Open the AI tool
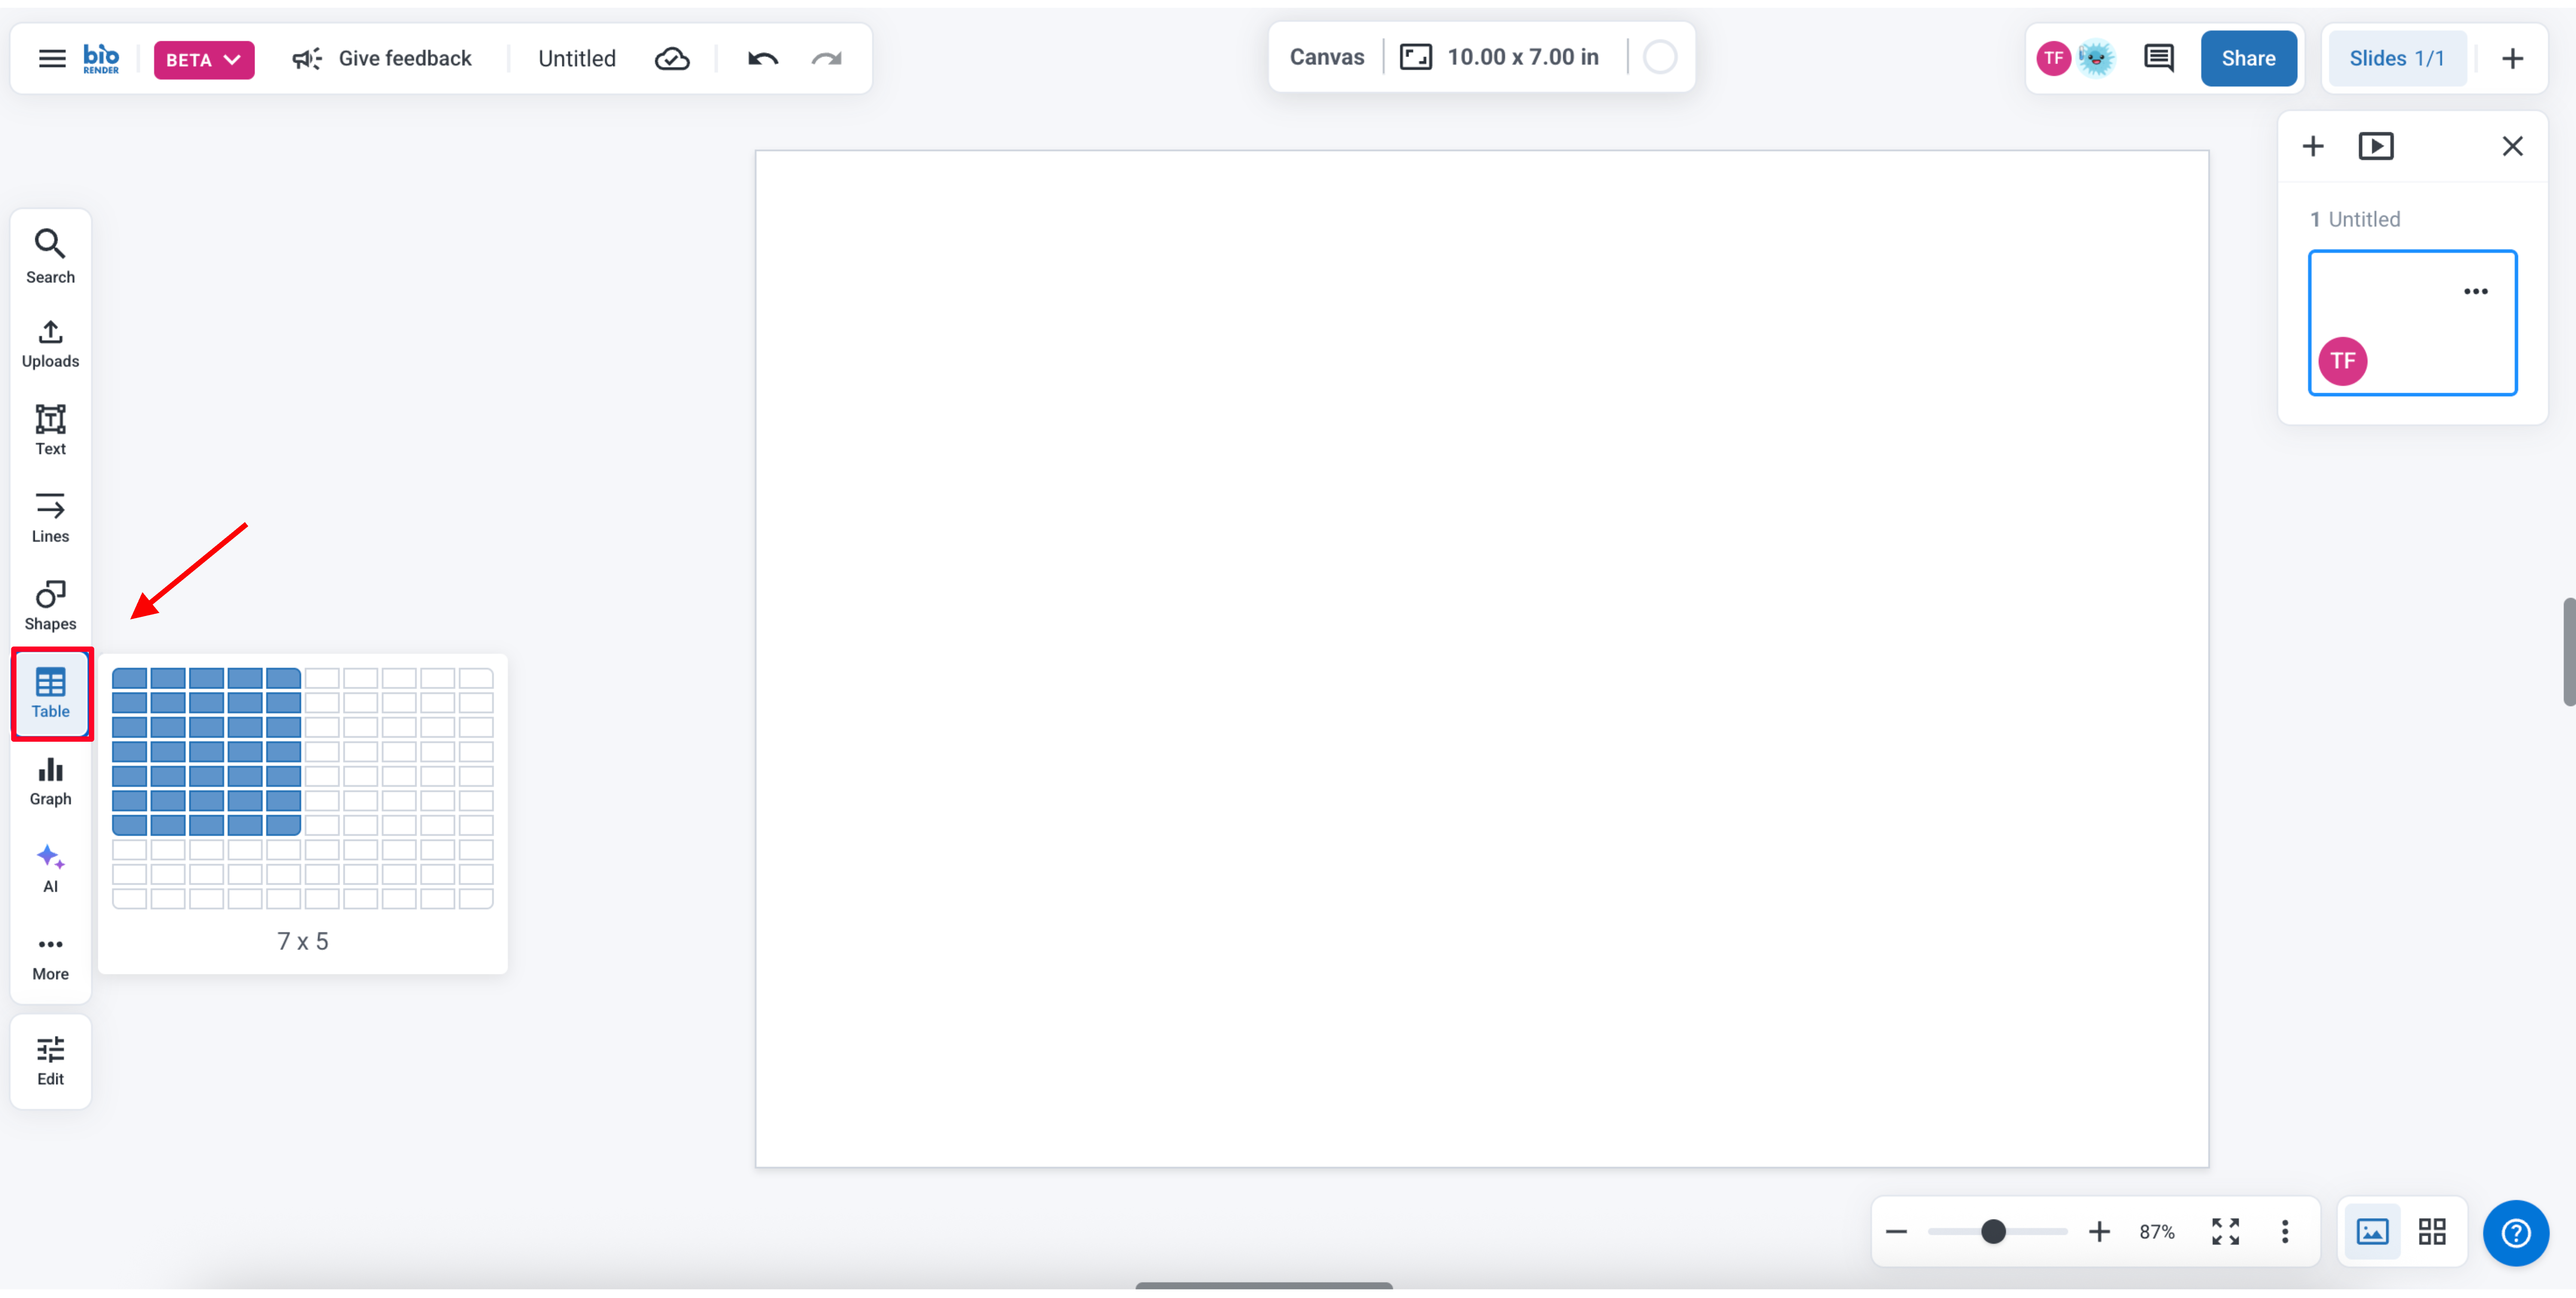2576x1298 pixels. tap(50, 867)
